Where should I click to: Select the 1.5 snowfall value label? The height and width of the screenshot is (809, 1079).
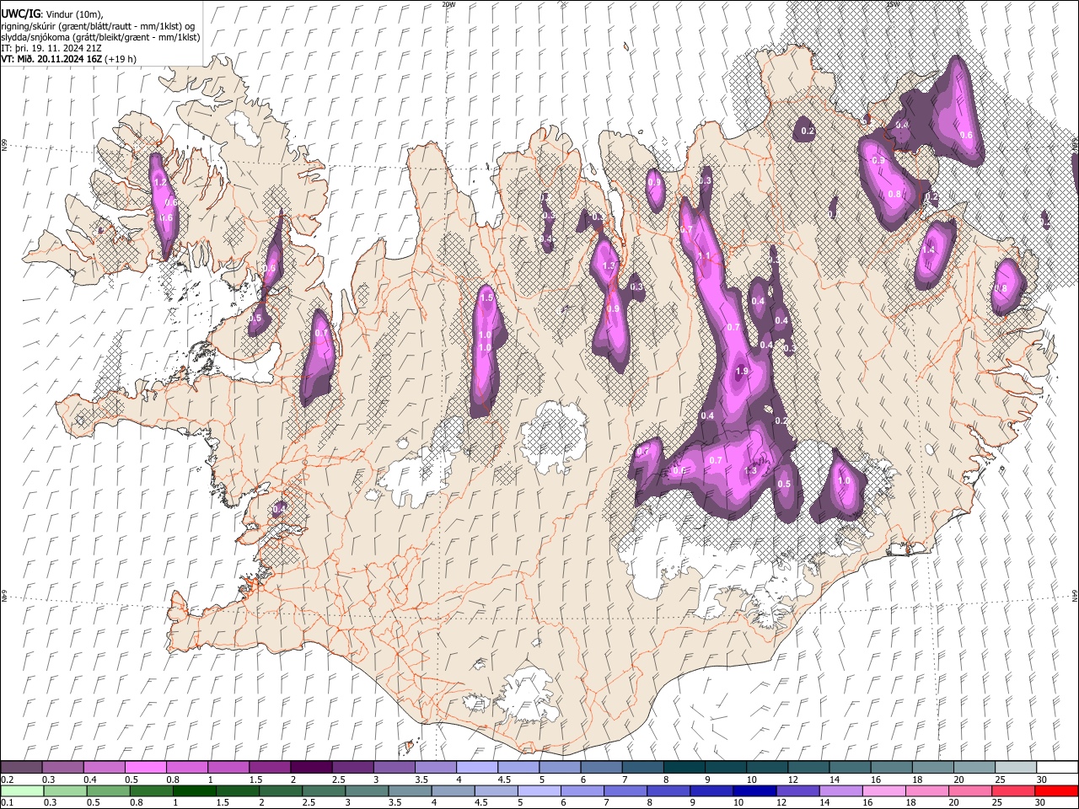tap(486, 297)
